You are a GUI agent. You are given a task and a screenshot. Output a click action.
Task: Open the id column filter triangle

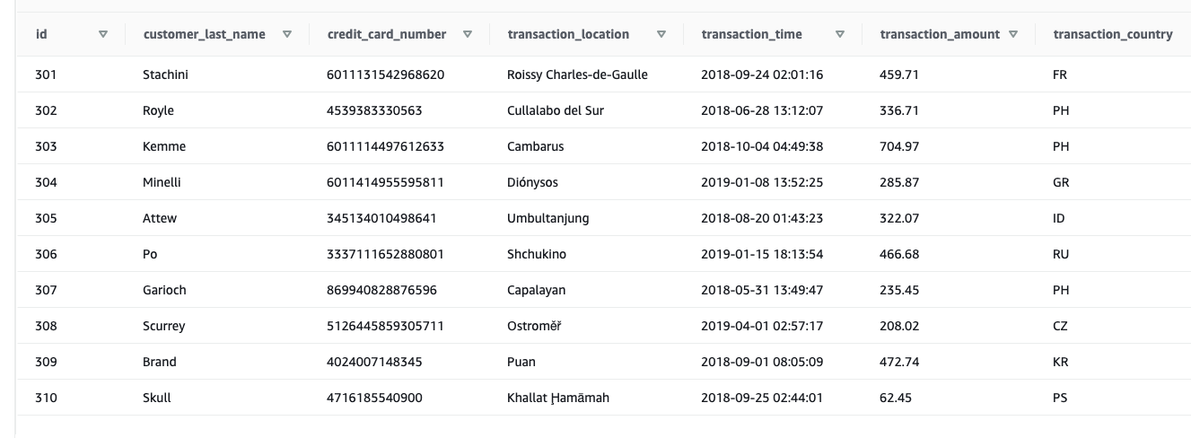click(102, 35)
